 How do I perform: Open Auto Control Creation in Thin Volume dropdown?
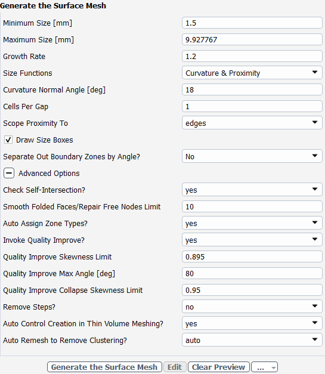tap(252, 323)
